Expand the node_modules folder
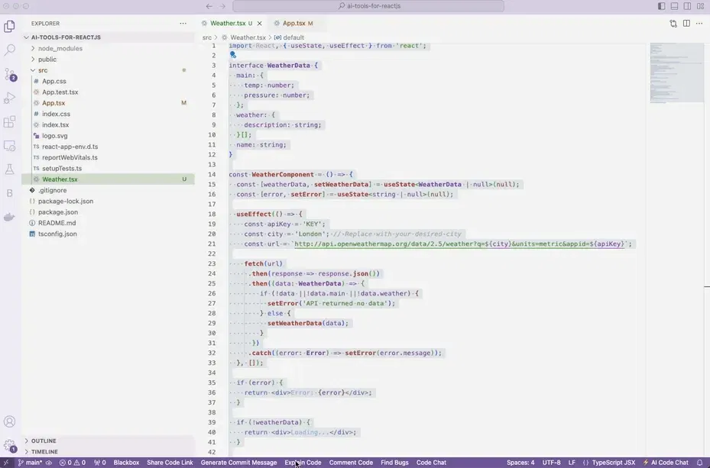710x468 pixels. point(60,48)
